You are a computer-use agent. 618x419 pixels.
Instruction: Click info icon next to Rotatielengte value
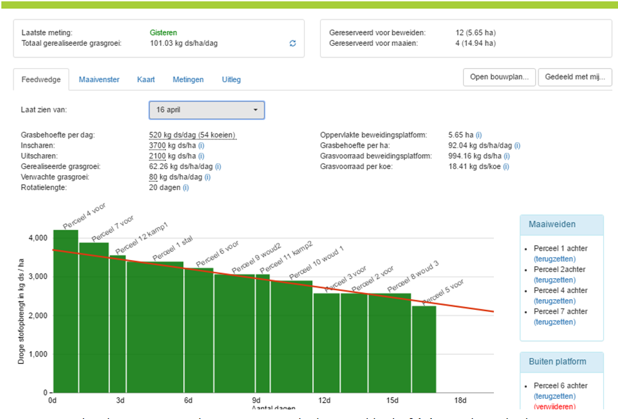pos(185,187)
